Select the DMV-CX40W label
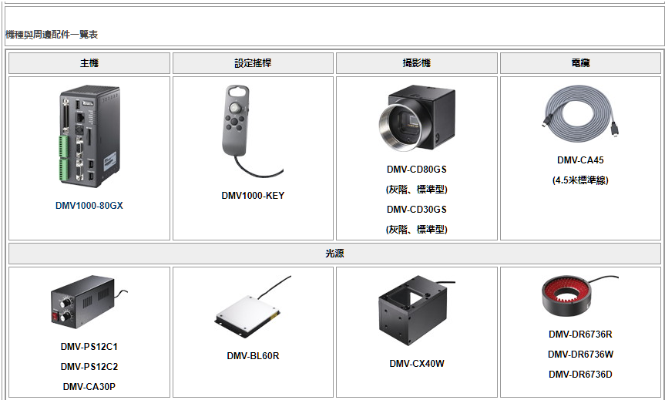 click(417, 364)
